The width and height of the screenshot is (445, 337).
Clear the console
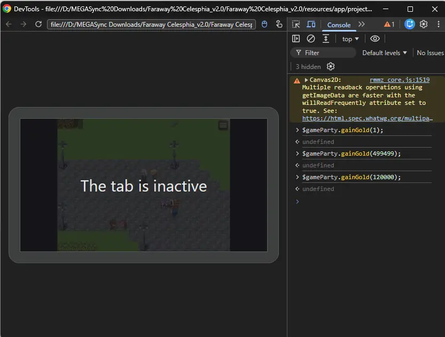[311, 39]
